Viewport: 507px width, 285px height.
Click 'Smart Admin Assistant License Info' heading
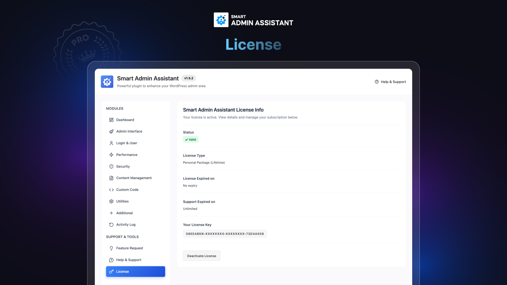tap(223, 110)
